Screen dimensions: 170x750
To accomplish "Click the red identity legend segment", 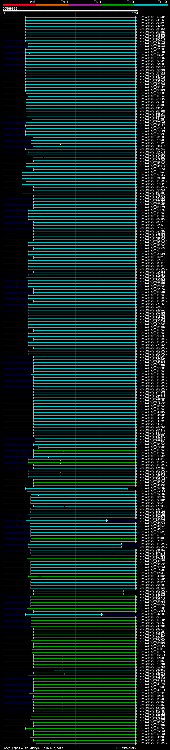I will 19,5.
